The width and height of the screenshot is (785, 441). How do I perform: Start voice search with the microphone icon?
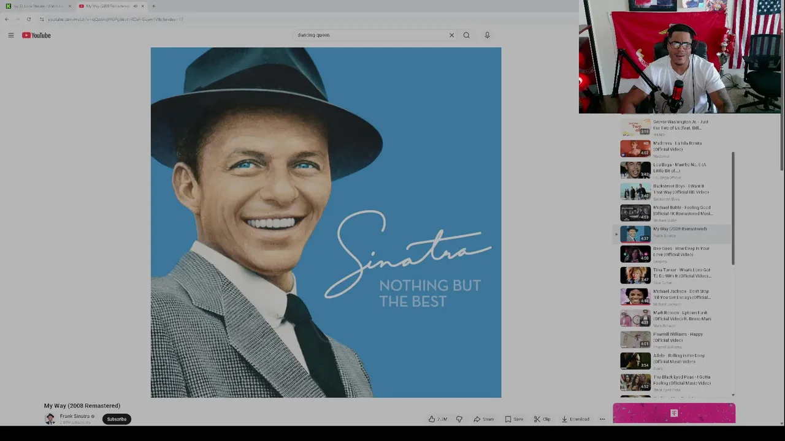pyautogui.click(x=487, y=35)
